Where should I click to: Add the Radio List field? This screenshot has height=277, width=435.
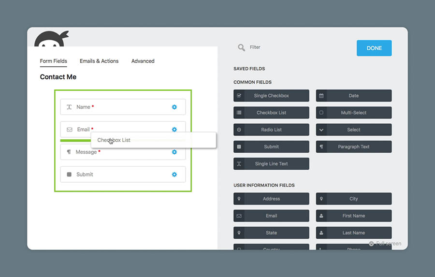point(271,130)
